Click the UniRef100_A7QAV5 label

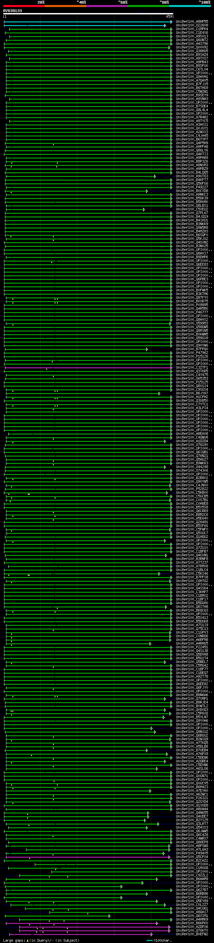(192, 81)
